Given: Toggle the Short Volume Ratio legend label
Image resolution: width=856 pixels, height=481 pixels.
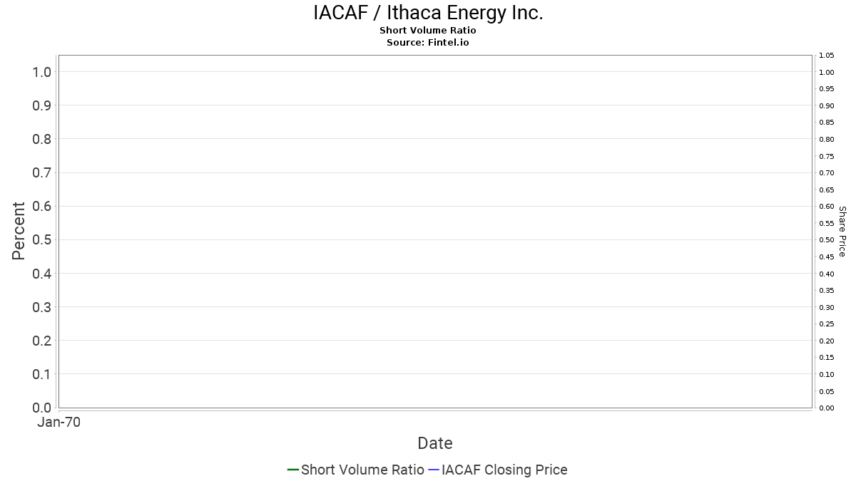Looking at the screenshot, I should (362, 470).
